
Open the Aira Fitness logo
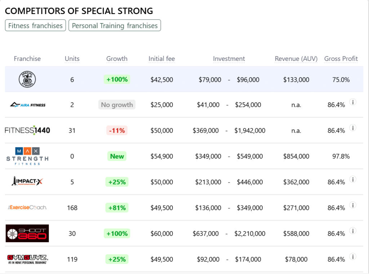point(27,105)
